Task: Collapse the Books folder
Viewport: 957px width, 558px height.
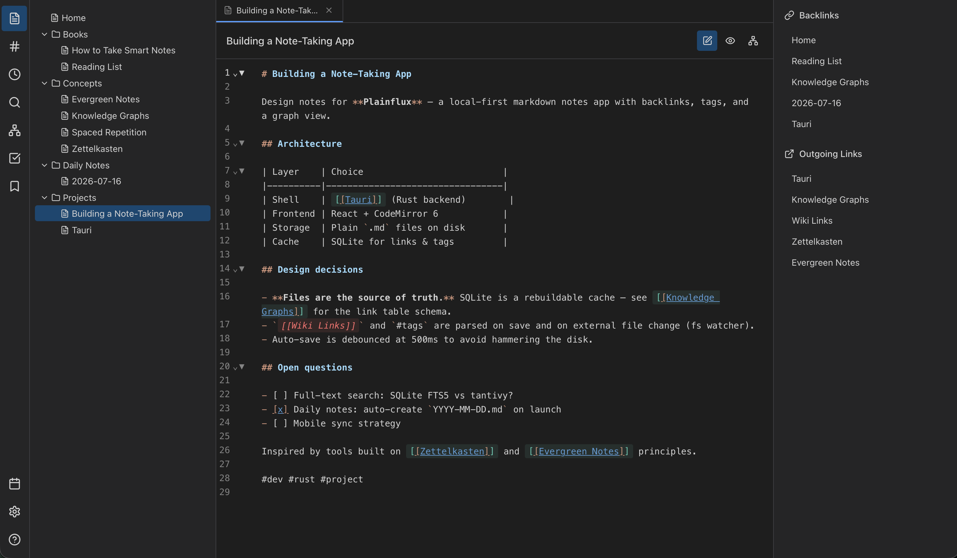Action: [44, 34]
